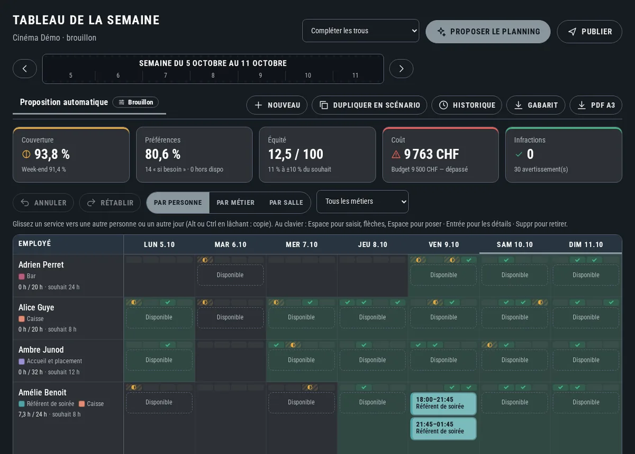Click the employee name Alice Guye
Image resolution: width=635 pixels, height=454 pixels.
tap(37, 308)
